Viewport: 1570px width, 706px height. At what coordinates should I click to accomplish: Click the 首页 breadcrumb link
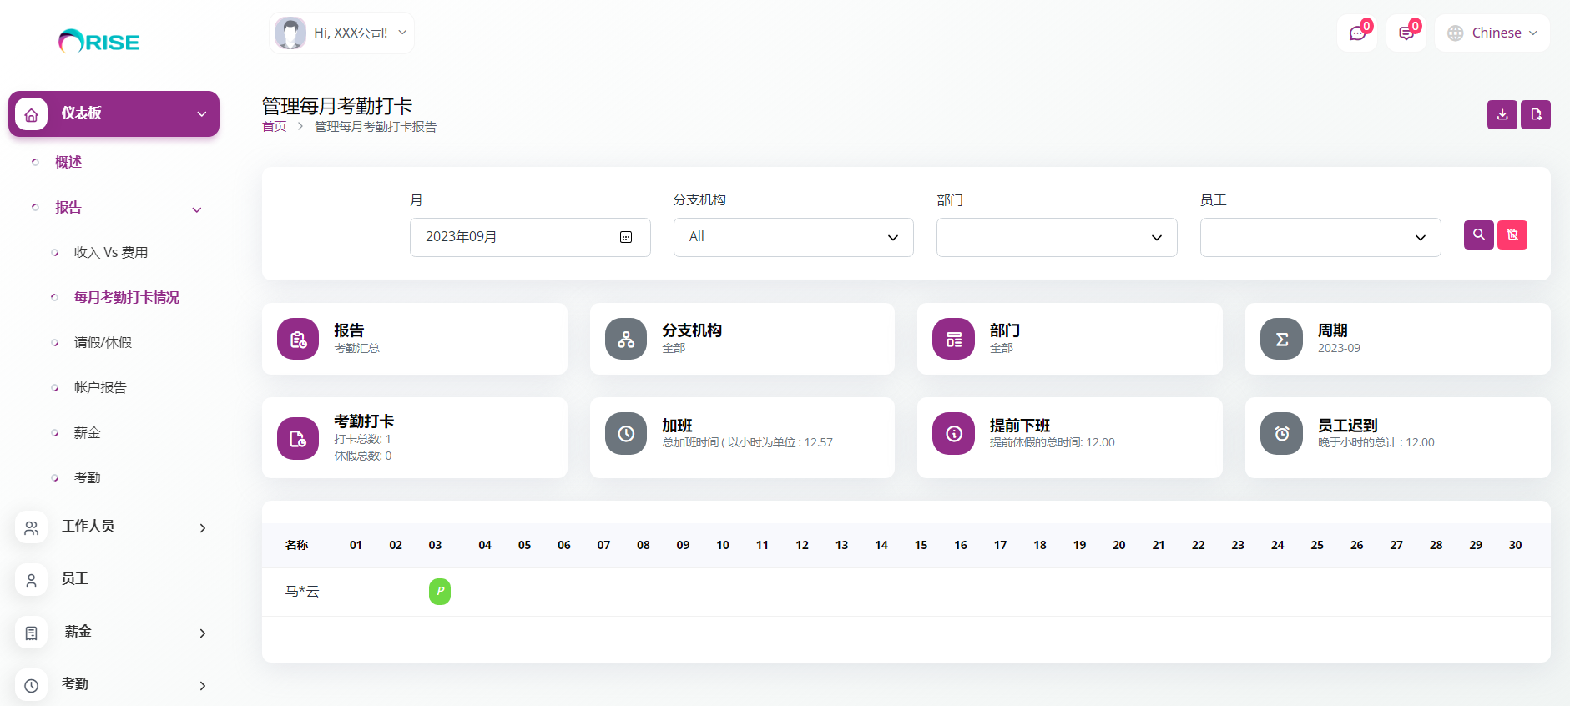pyautogui.click(x=274, y=127)
